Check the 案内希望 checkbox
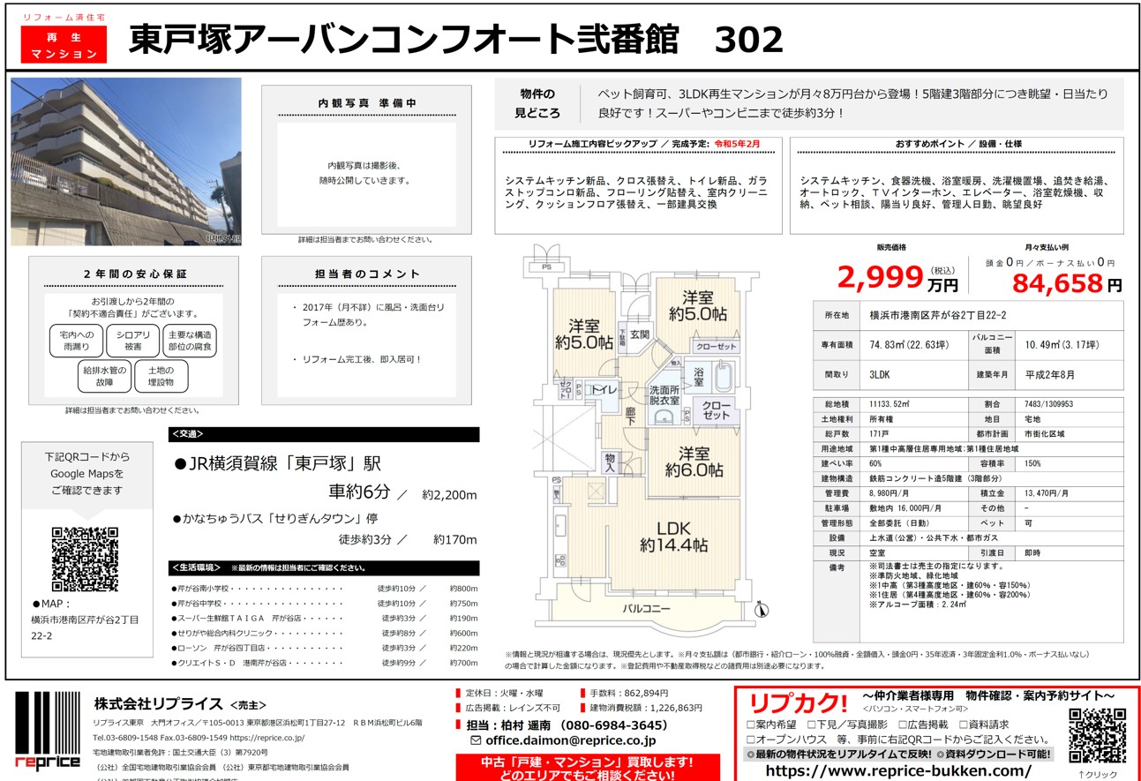This screenshot has height=781, width=1141. click(751, 725)
